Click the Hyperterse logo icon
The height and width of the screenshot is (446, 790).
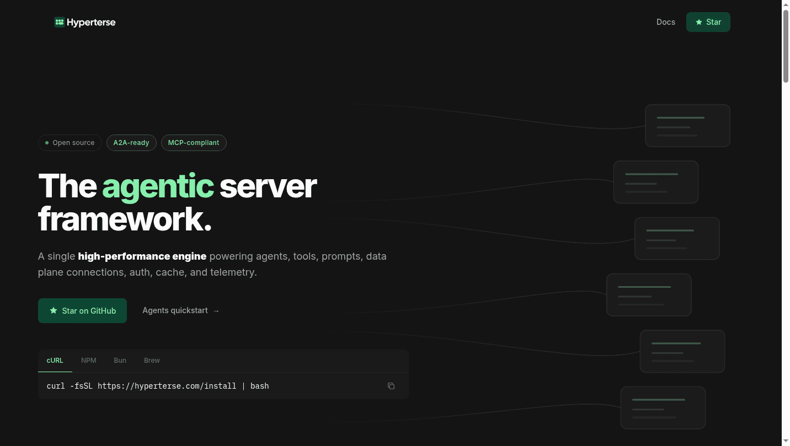point(60,22)
